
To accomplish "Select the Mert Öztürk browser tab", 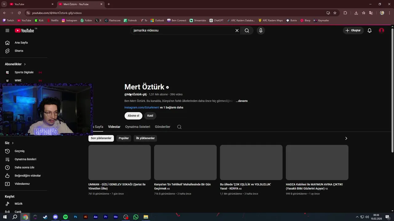I will tap(81, 4).
